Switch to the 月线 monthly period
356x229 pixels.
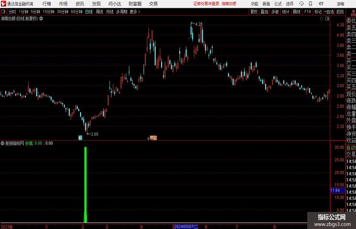coord(110,12)
